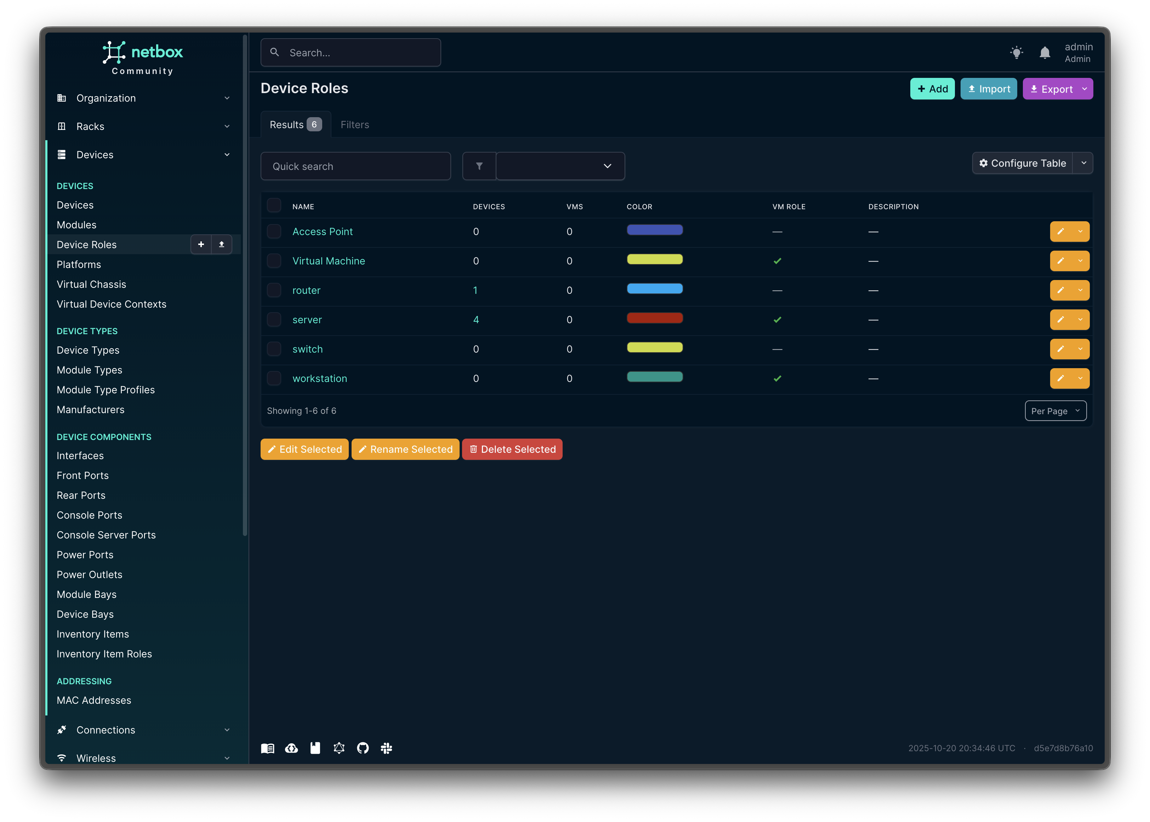Open the documentation book icon in footer
The height and width of the screenshot is (822, 1150).
tap(267, 748)
